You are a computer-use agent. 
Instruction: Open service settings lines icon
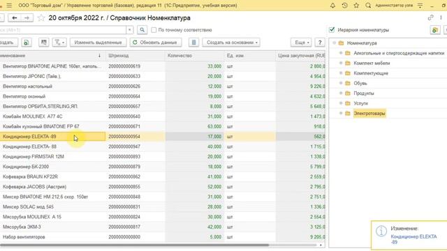click(x=420, y=6)
